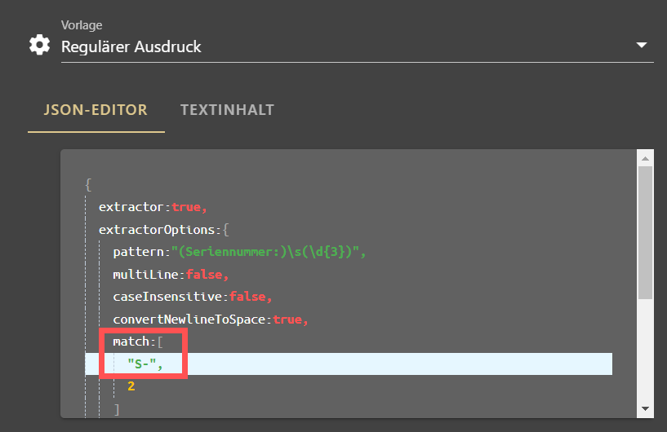Image resolution: width=667 pixels, height=432 pixels.
Task: Click the pattern regex string value
Action: click(x=266, y=252)
